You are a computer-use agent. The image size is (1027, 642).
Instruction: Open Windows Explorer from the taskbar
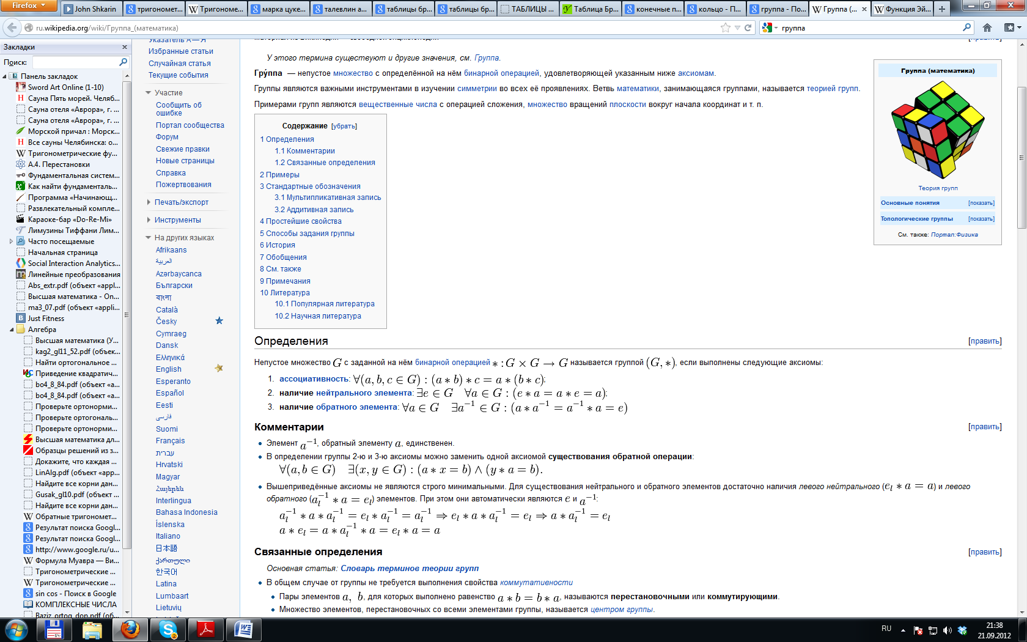(92, 630)
